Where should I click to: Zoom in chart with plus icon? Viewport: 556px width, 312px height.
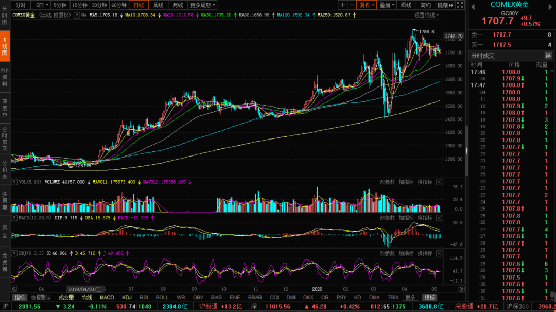(342, 5)
